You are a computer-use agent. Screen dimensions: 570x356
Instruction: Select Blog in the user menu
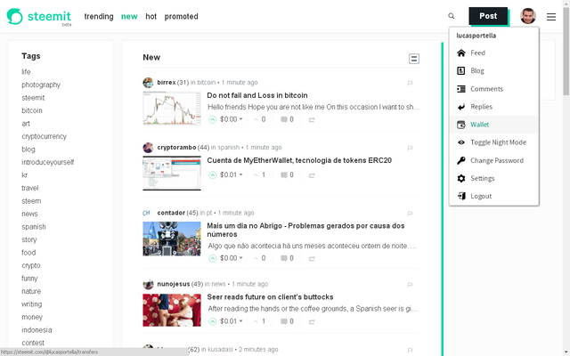[493, 71]
